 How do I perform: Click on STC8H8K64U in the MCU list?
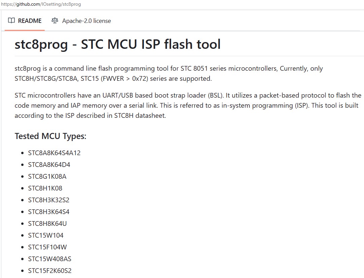47,223
